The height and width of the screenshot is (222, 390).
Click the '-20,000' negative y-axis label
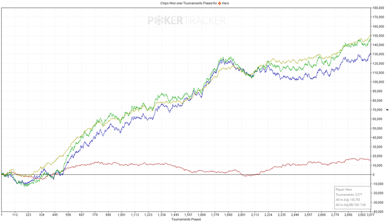click(x=378, y=193)
